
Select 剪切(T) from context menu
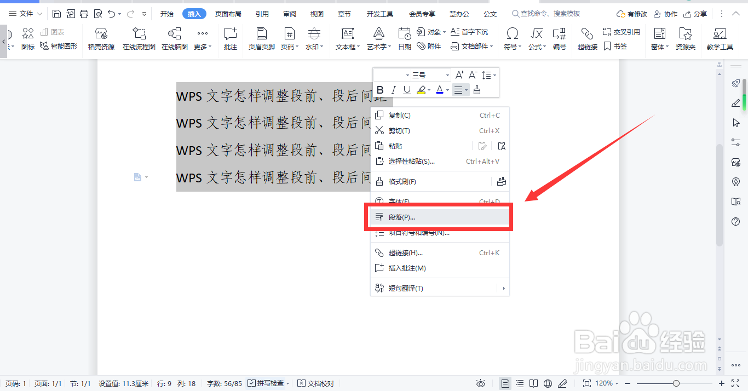(440, 131)
